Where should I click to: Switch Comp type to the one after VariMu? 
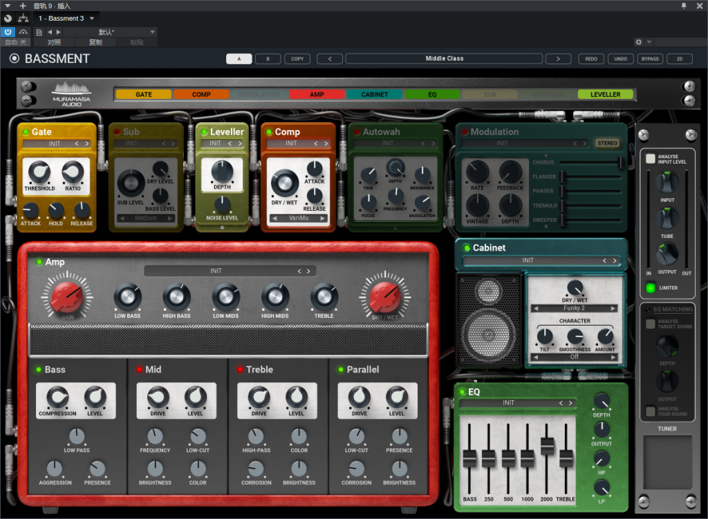point(323,218)
